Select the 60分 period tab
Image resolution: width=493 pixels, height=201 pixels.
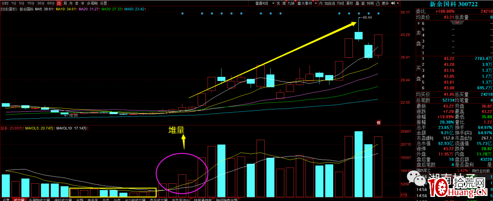point(51,3)
